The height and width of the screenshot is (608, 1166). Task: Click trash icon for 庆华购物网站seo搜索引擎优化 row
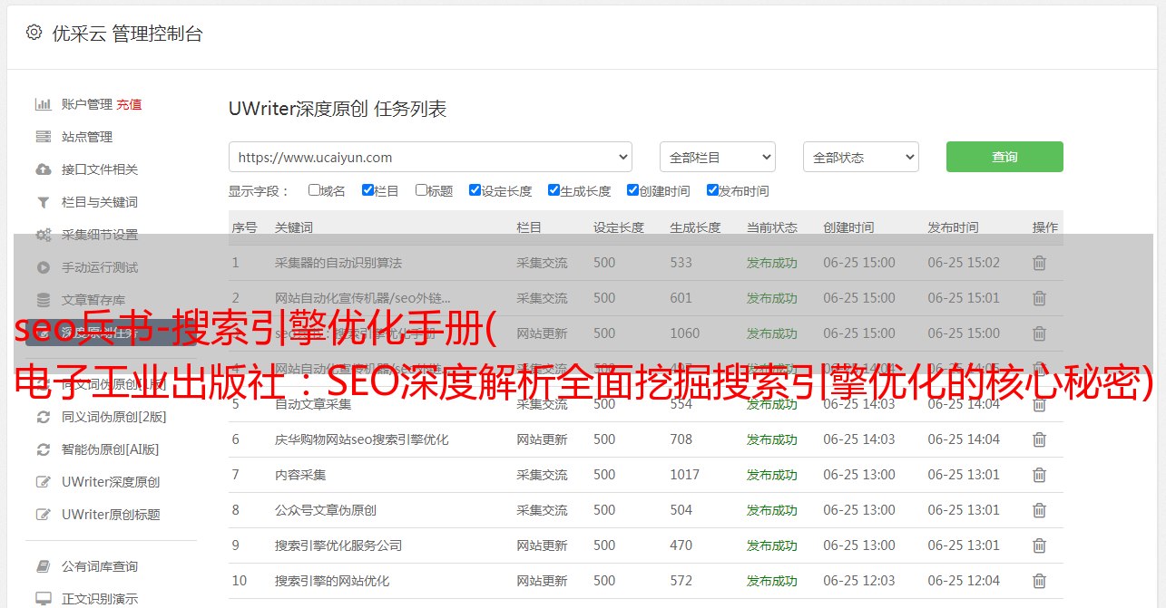click(1040, 439)
